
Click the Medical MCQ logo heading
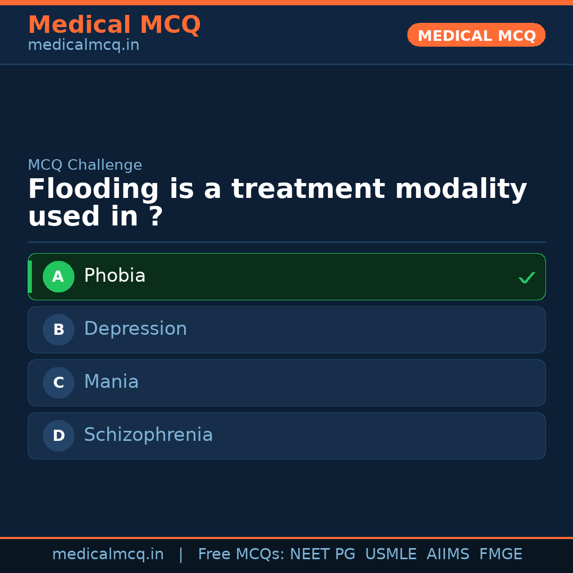coord(114,25)
